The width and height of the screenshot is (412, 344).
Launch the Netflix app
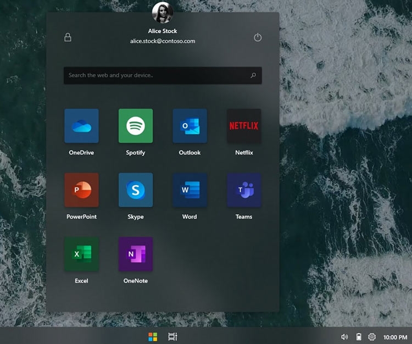pos(244,126)
